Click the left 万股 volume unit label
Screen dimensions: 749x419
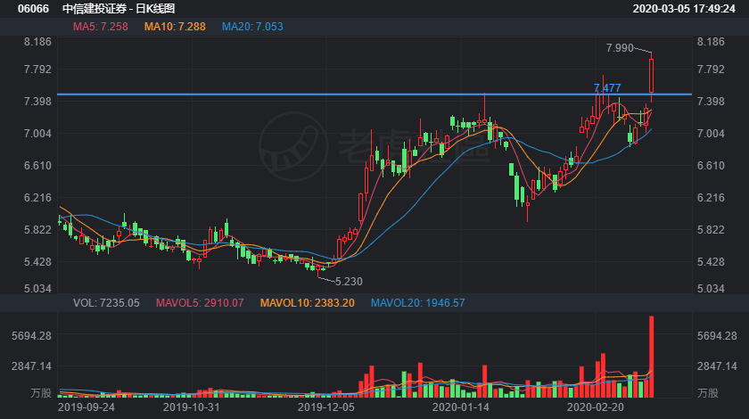click(41, 393)
